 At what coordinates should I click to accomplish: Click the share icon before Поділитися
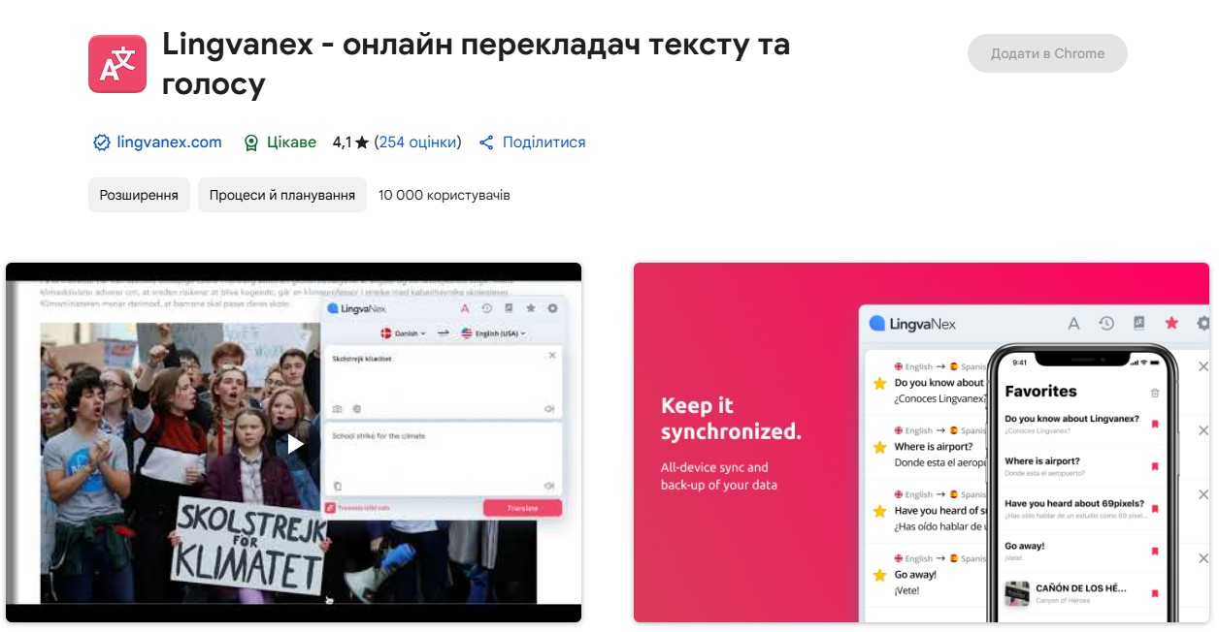[486, 142]
